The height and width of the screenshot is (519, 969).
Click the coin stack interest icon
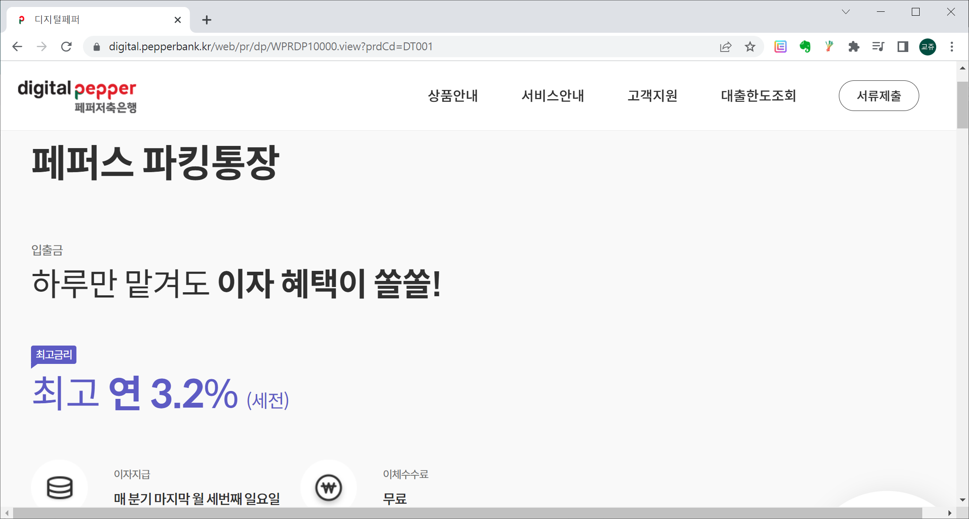pos(59,488)
